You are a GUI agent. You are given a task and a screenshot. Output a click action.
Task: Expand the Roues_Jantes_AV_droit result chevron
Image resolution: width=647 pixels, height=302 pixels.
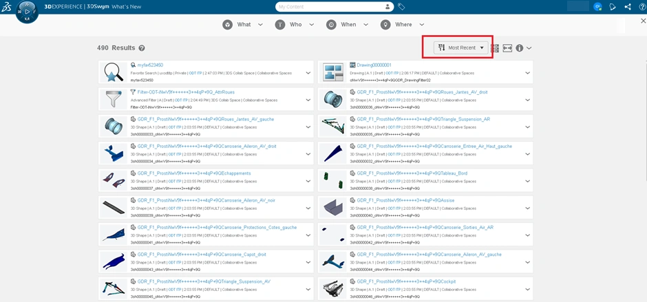point(527,100)
